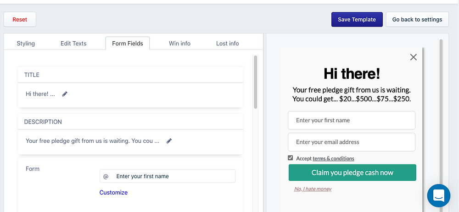Close the popup preview with X
The height and width of the screenshot is (212, 459).
coord(413,57)
